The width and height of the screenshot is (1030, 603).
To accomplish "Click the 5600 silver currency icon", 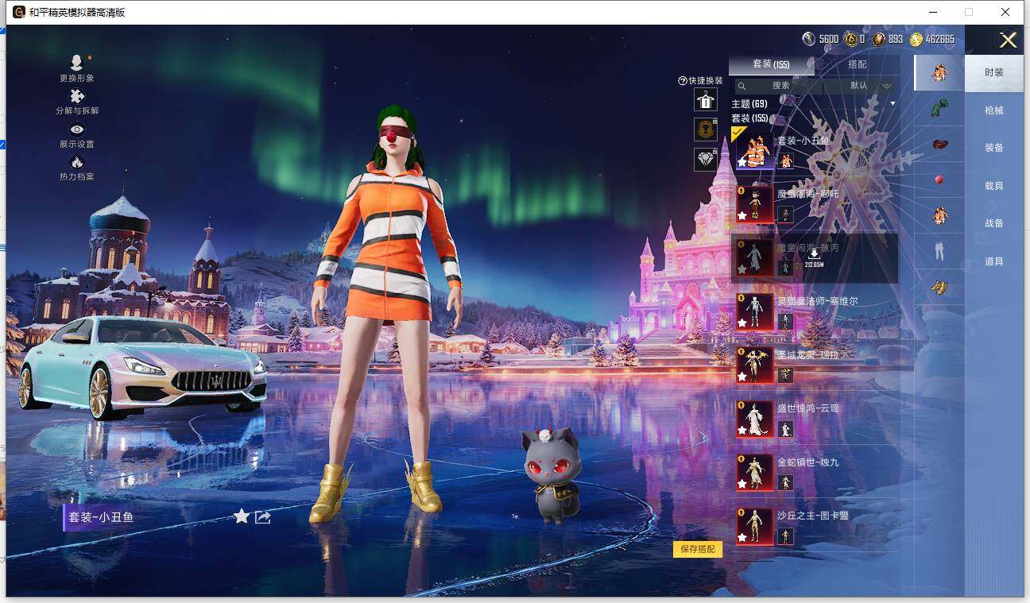I will (809, 39).
